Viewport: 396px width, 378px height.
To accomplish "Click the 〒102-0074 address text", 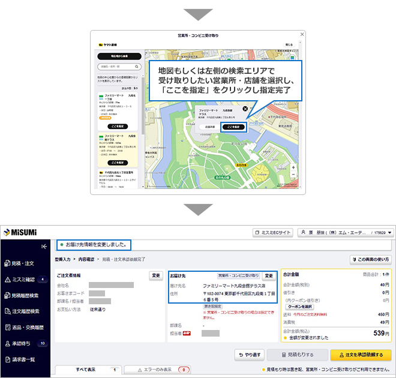I will (239, 296).
